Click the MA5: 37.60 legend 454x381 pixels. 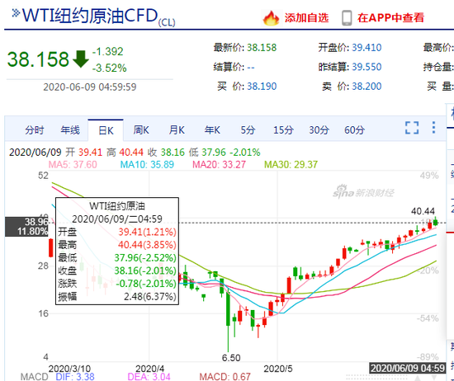click(73, 165)
